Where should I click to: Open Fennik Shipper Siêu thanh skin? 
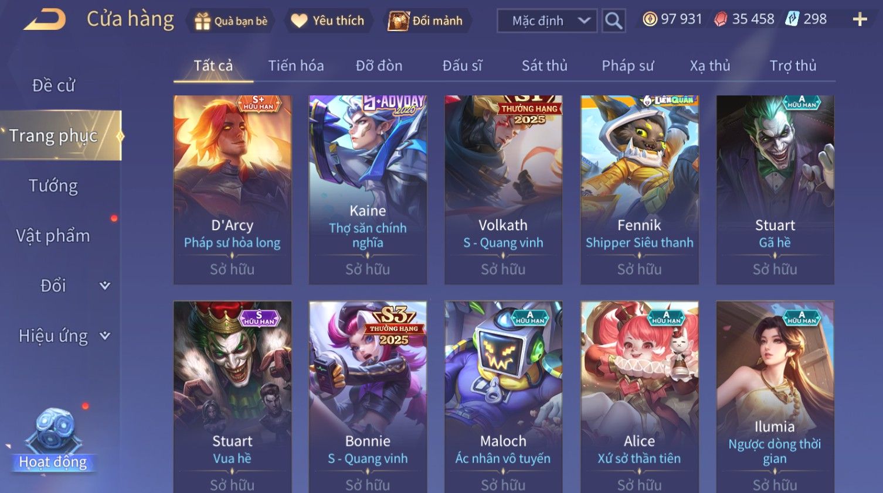[x=639, y=190]
